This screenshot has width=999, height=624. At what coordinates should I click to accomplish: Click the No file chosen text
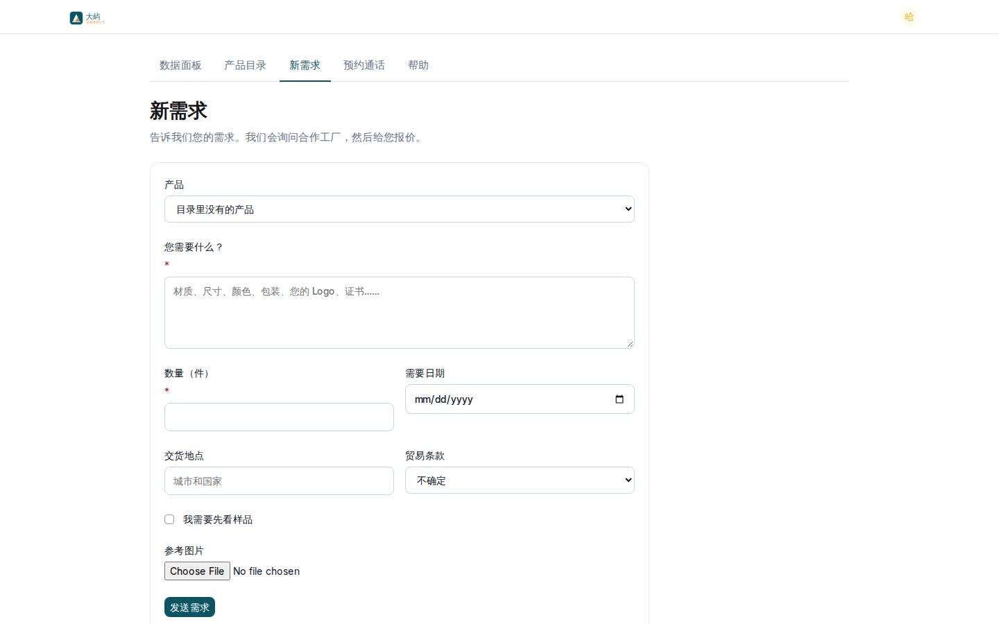click(x=266, y=571)
